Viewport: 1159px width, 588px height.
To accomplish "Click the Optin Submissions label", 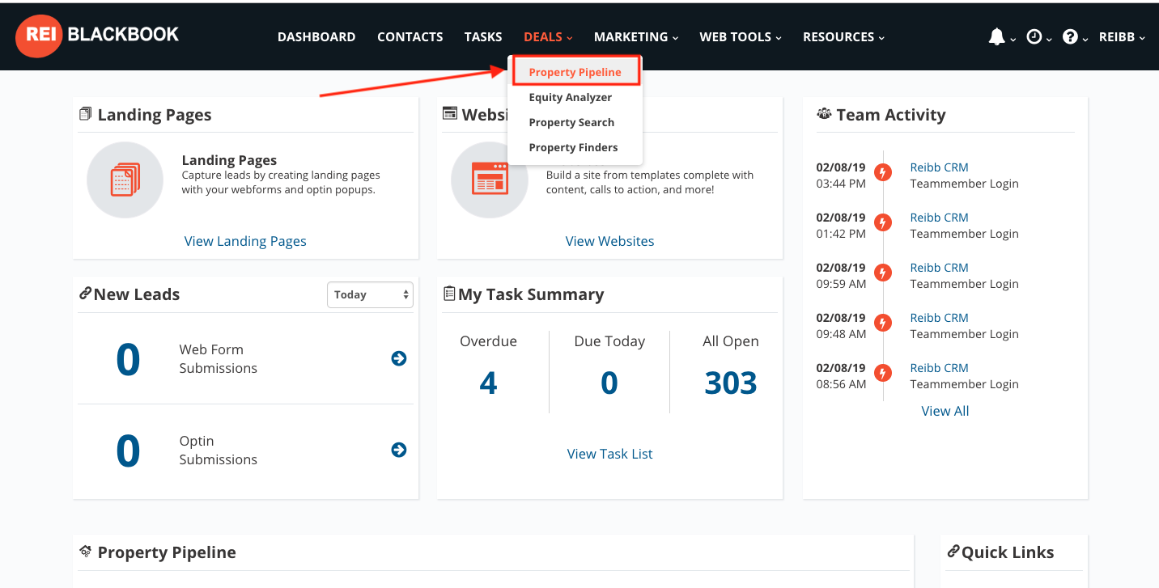I will [219, 451].
